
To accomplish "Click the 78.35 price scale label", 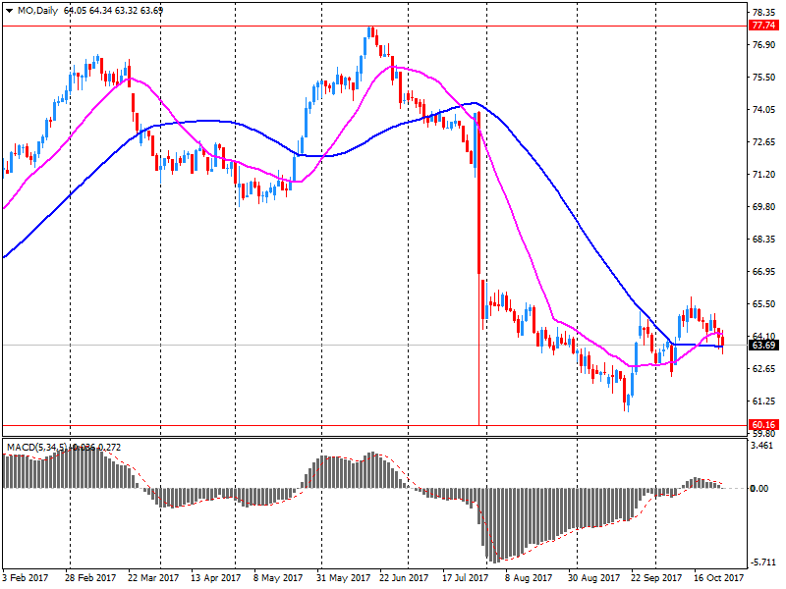I will click(x=764, y=13).
